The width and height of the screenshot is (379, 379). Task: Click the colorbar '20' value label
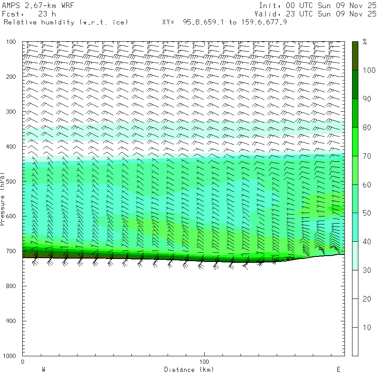[367, 299]
